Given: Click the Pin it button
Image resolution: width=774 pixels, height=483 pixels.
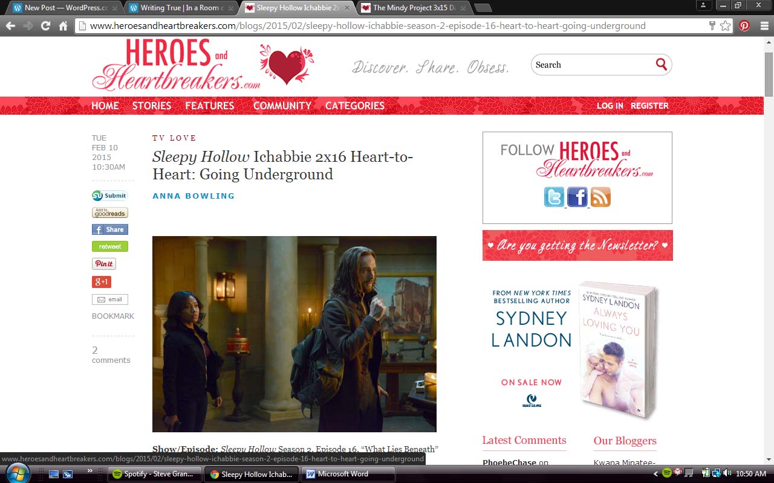Looking at the screenshot, I should tap(103, 264).
